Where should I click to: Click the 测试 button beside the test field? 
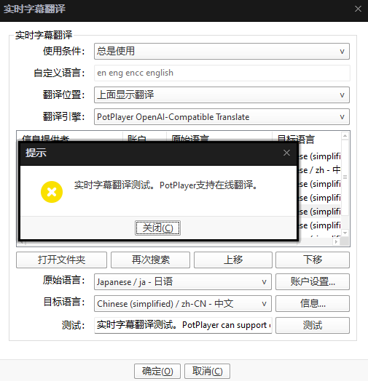coord(313,325)
